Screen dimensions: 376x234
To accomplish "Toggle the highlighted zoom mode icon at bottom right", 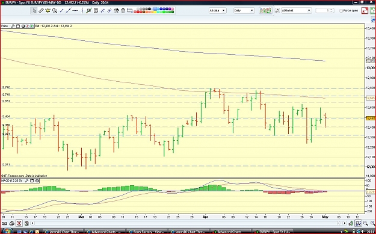I will pyautogui.click(x=359, y=223).
